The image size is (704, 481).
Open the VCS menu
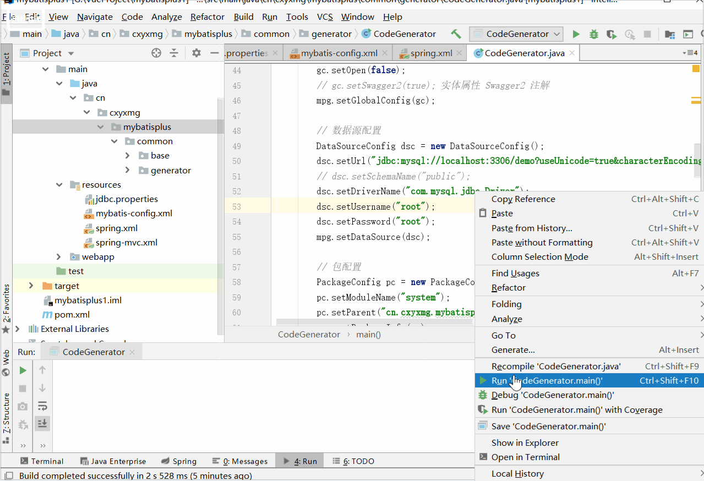(x=325, y=17)
